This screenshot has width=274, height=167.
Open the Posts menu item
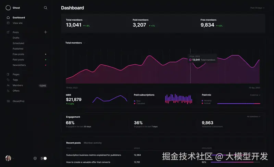(x=15, y=32)
